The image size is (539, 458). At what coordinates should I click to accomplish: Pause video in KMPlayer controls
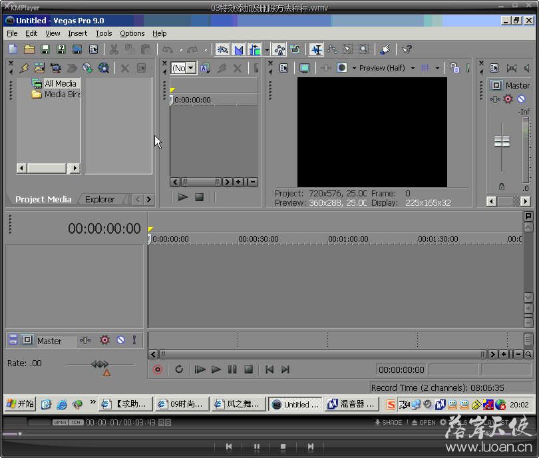(256, 446)
